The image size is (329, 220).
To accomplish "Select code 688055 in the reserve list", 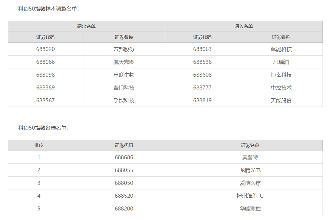I will (x=124, y=170).
